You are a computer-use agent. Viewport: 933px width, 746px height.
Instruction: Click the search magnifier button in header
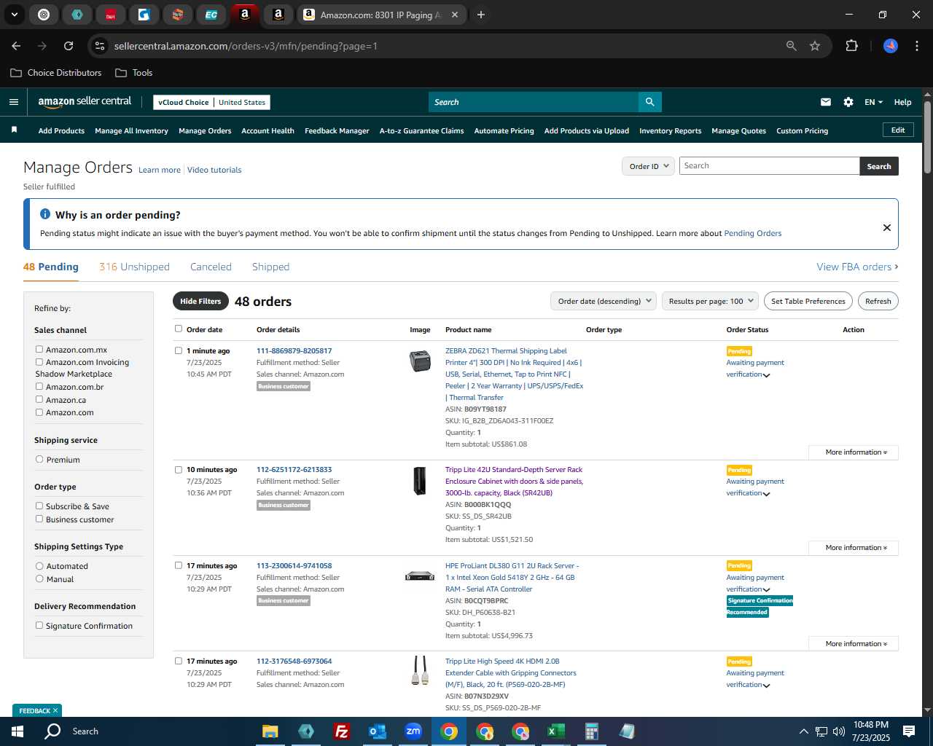coord(649,102)
